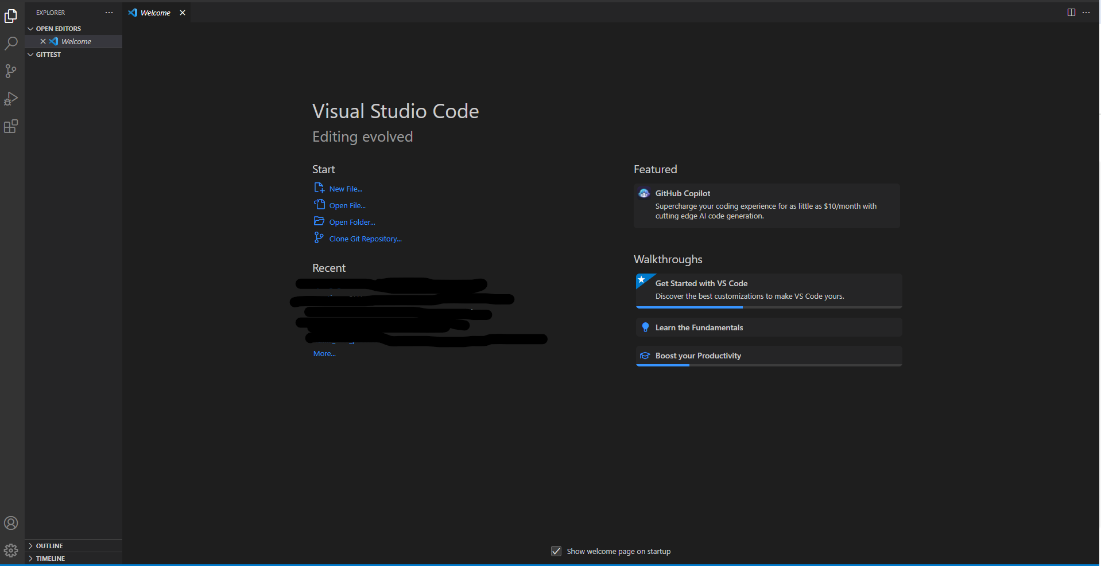Open editor more actions ellipsis
Image resolution: width=1101 pixels, height=566 pixels.
pyautogui.click(x=1086, y=13)
